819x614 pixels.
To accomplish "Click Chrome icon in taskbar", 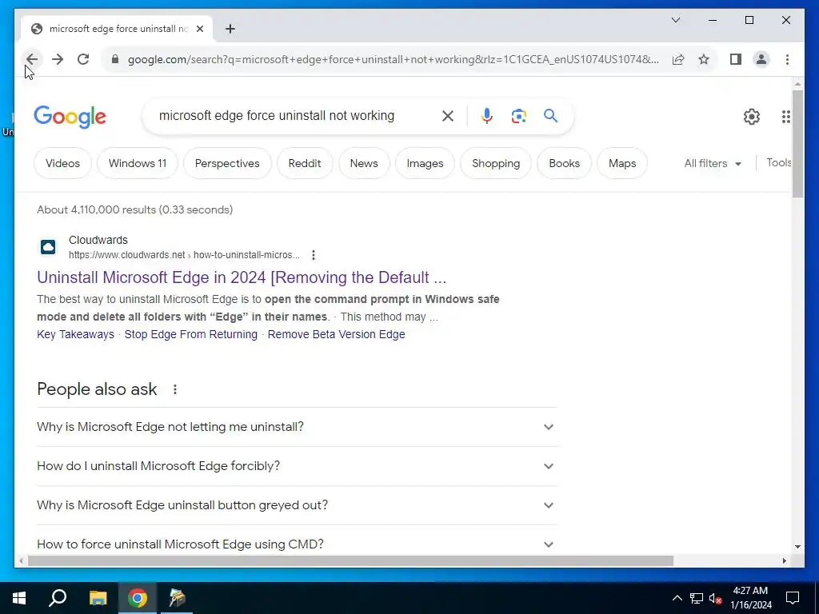I will point(138,598).
